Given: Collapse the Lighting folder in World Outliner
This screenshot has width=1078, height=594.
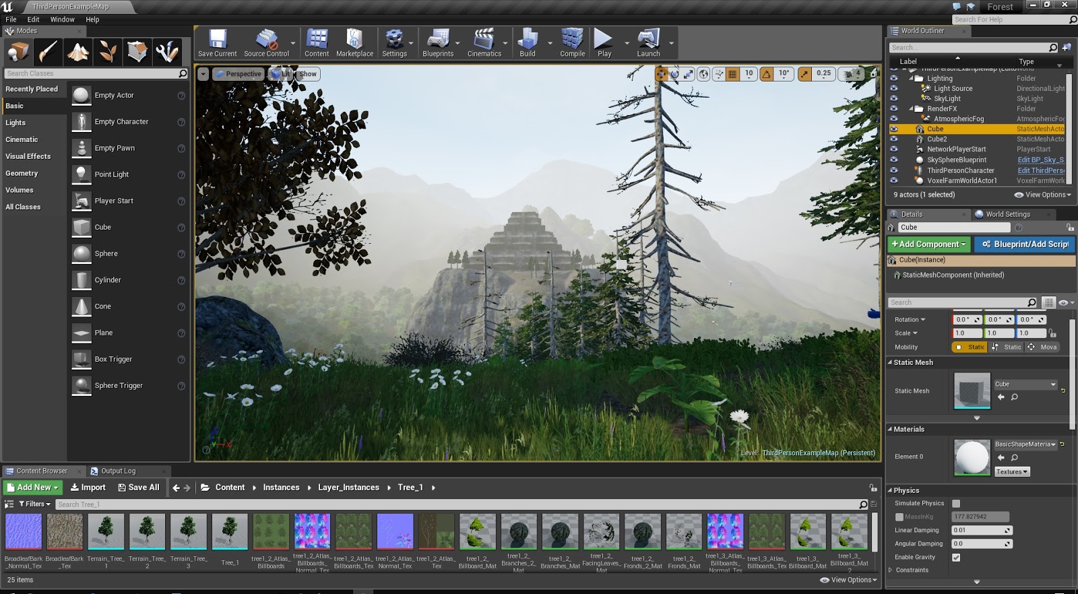Looking at the screenshot, I should (x=912, y=78).
